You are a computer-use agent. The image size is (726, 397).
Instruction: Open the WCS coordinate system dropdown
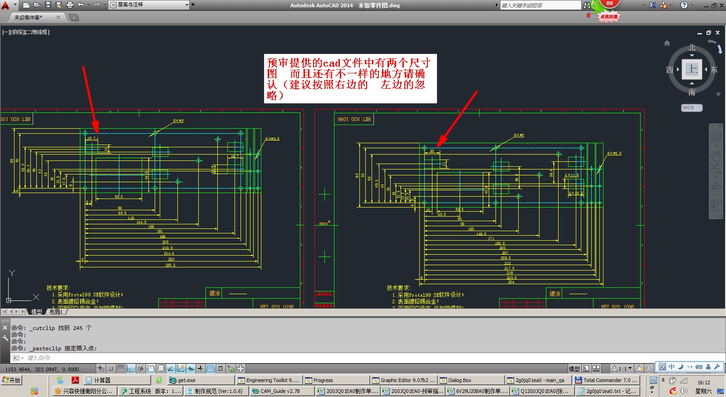(x=692, y=108)
